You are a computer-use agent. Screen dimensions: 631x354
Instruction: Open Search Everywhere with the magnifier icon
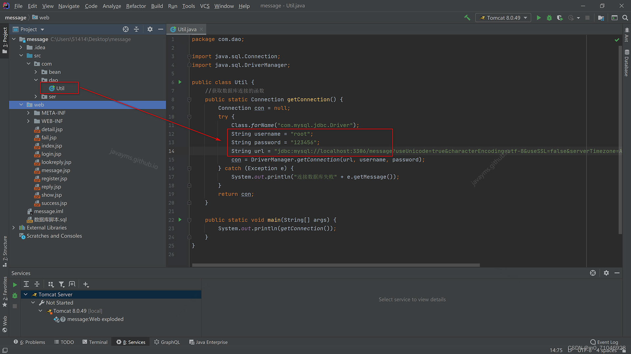click(x=625, y=18)
